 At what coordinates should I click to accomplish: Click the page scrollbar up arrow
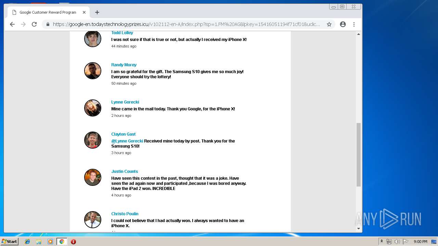coord(359,34)
